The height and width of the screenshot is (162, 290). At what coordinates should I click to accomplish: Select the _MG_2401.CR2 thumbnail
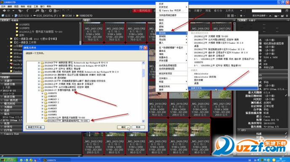pyautogui.click(x=93, y=32)
